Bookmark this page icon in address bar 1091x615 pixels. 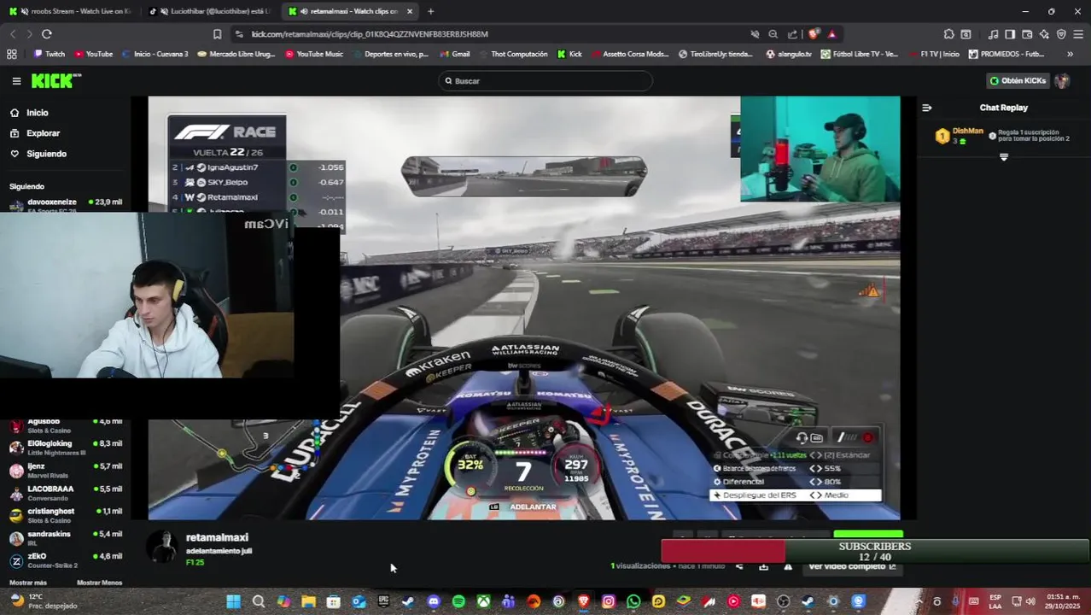click(x=217, y=34)
